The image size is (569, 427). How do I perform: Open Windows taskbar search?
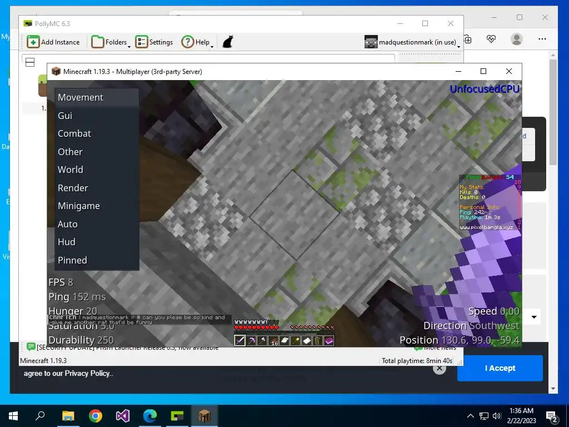tap(40, 416)
